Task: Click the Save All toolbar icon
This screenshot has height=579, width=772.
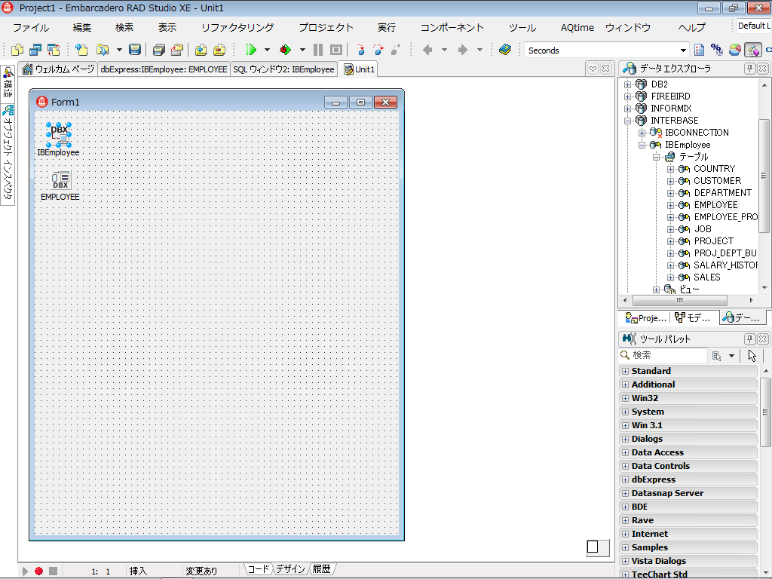Action: (158, 50)
